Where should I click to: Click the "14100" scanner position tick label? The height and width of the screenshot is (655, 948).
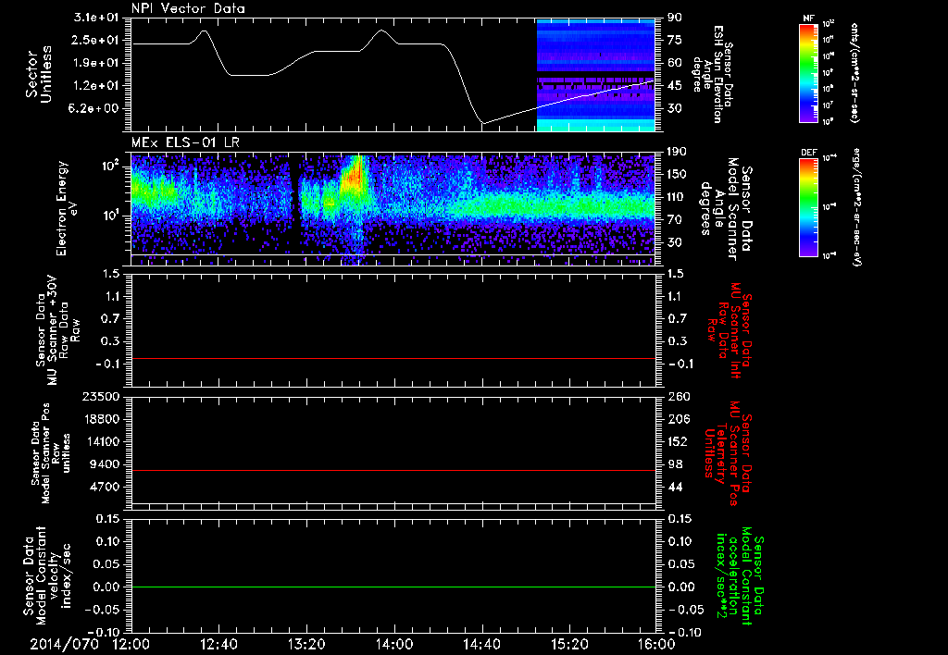(x=100, y=441)
